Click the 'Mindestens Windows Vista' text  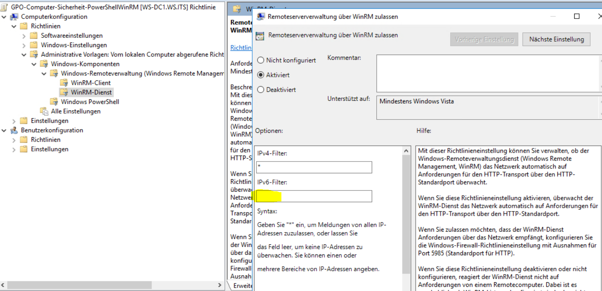[416, 101]
